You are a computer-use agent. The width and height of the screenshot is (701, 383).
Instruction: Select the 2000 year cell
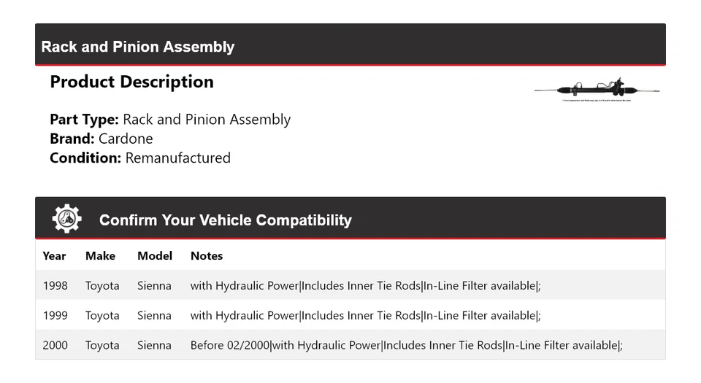(55, 345)
